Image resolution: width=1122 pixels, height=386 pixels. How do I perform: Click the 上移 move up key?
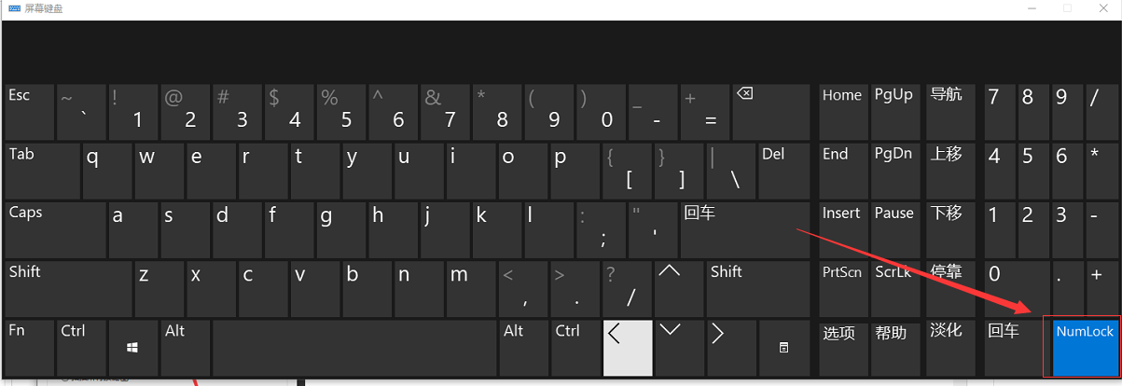[948, 171]
